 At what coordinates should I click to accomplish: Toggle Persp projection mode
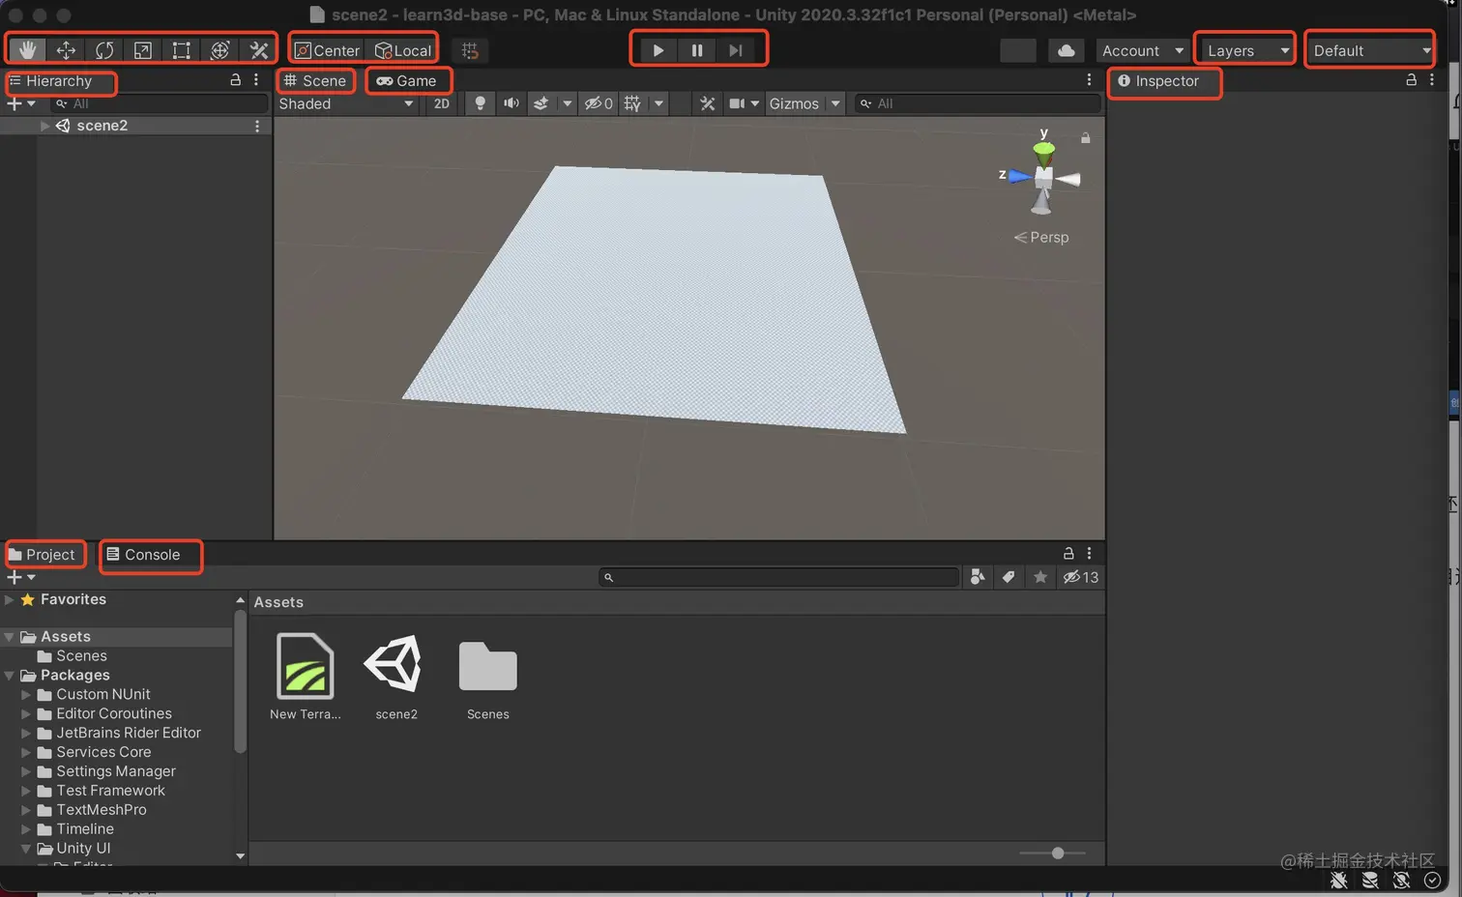[1041, 237]
